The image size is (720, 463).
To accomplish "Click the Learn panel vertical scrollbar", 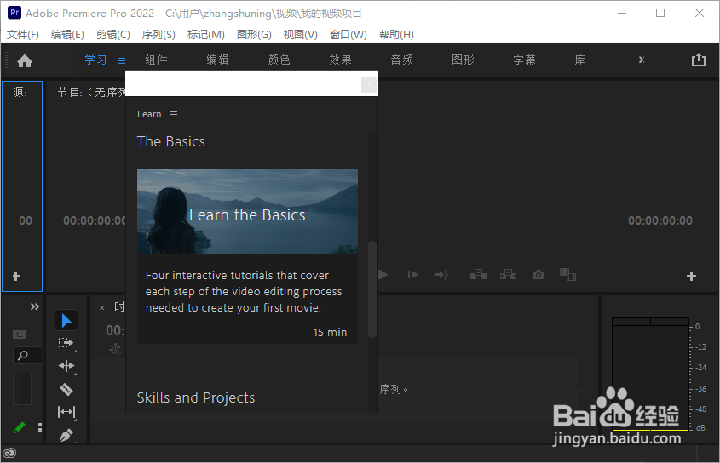I will (x=372, y=289).
